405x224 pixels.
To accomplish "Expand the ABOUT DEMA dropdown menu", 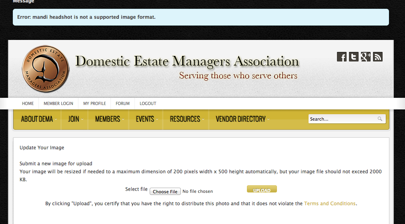I will point(39,119).
